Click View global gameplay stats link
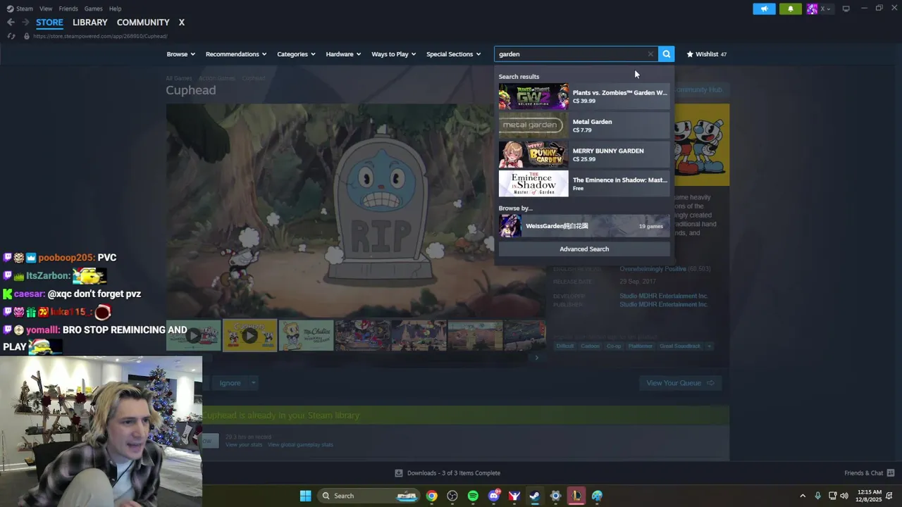This screenshot has height=507, width=902. 300,445
